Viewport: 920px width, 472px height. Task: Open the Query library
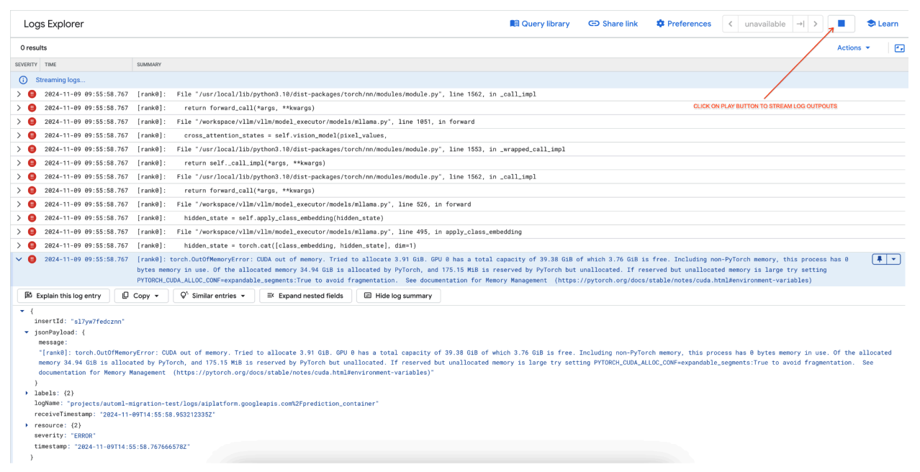(x=539, y=24)
